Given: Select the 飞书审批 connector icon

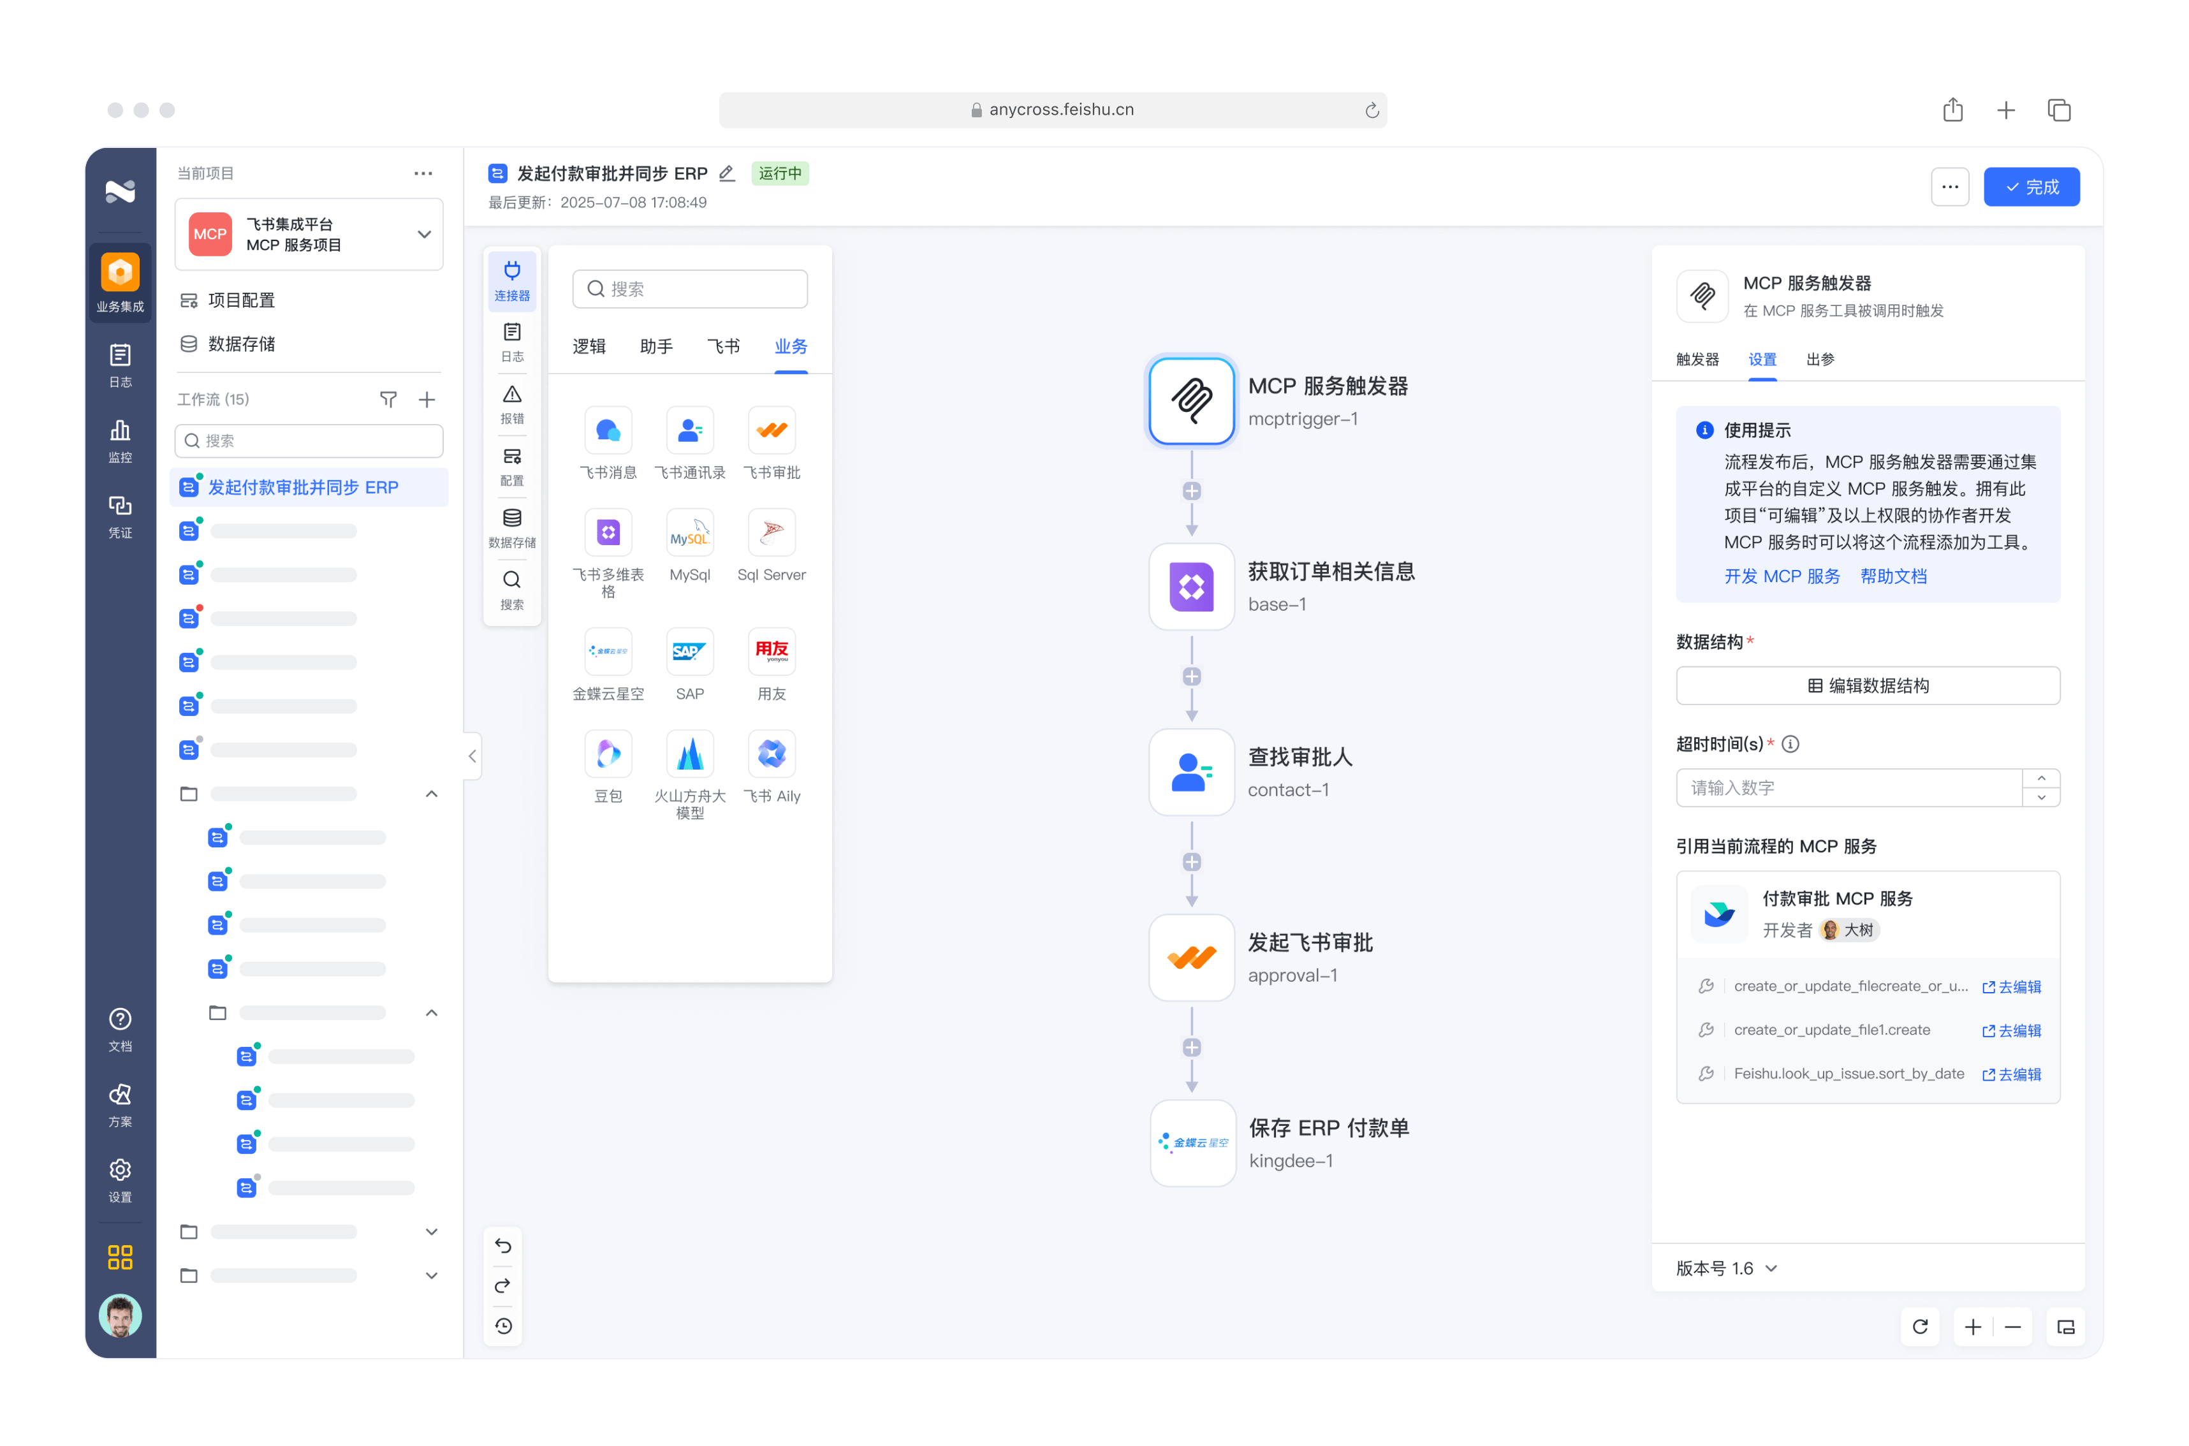Looking at the screenshot, I should pyautogui.click(x=771, y=430).
